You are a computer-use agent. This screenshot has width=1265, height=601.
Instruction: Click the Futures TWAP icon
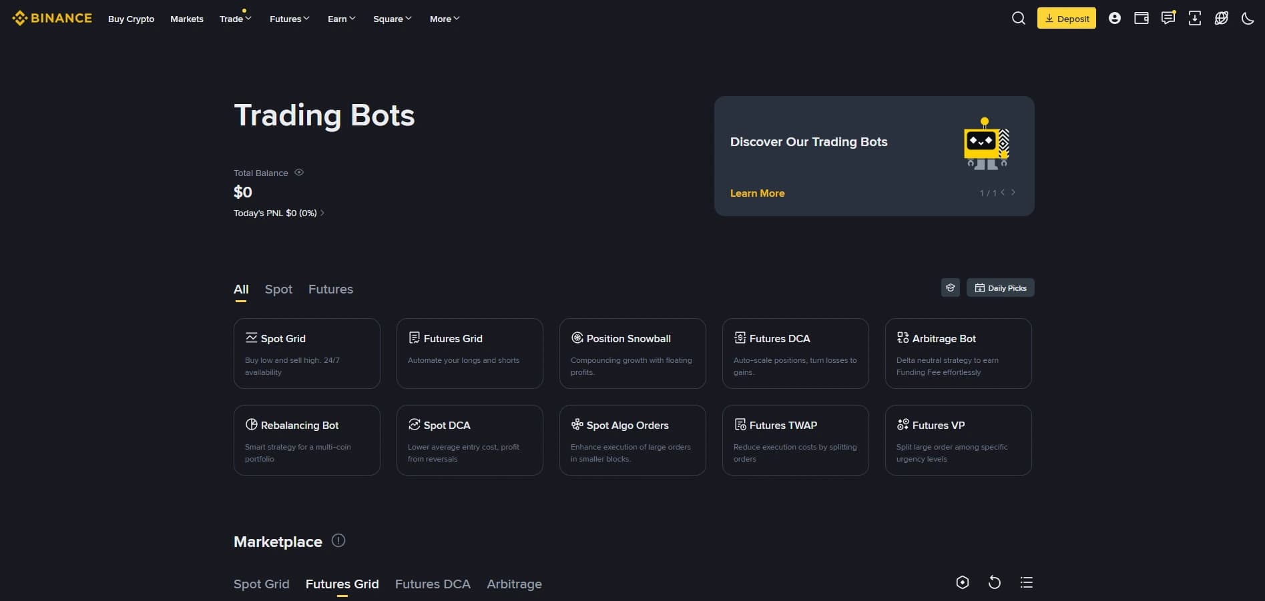click(x=740, y=424)
